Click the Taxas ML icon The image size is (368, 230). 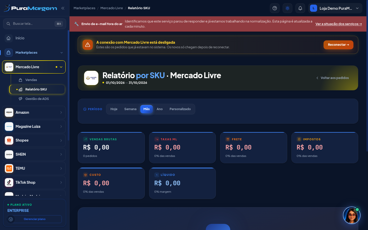(x=157, y=139)
